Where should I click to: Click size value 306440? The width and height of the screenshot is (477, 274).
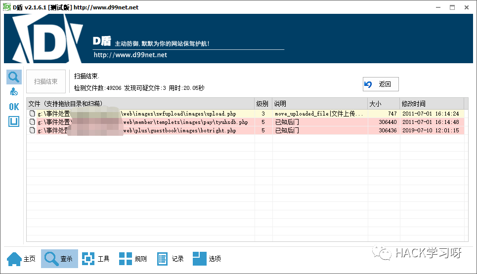point(388,122)
